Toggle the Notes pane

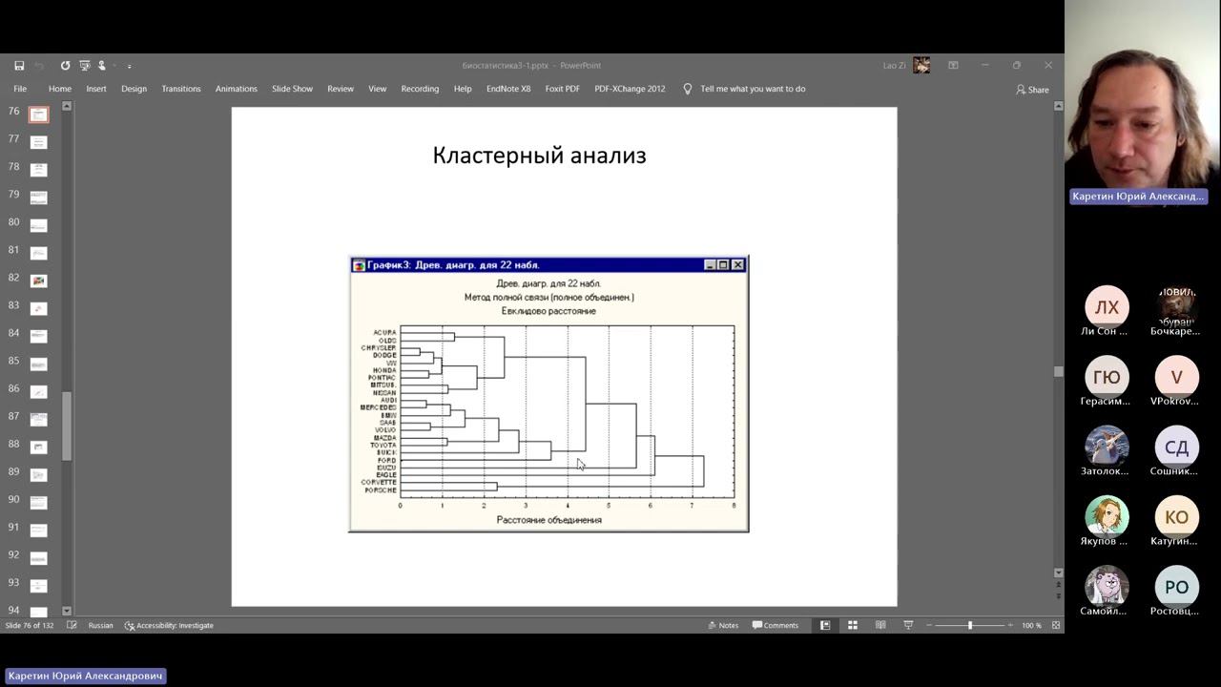click(723, 626)
